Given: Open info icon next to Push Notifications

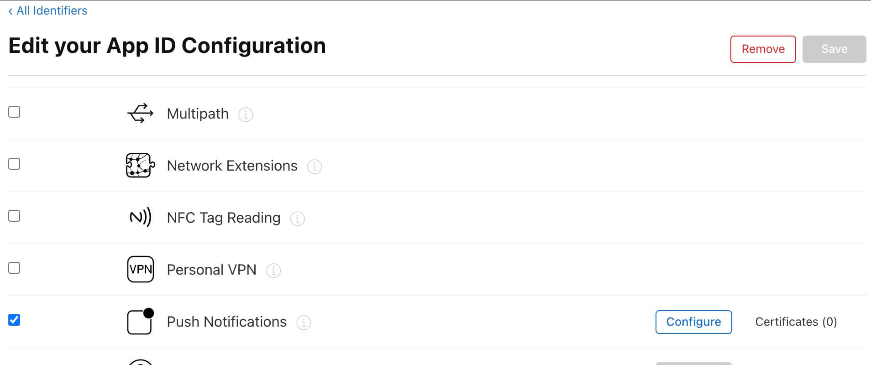Looking at the screenshot, I should click(304, 323).
